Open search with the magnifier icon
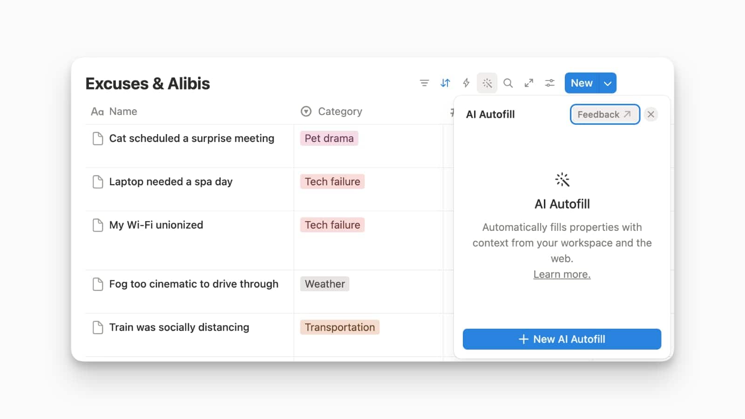745x419 pixels. [x=508, y=83]
